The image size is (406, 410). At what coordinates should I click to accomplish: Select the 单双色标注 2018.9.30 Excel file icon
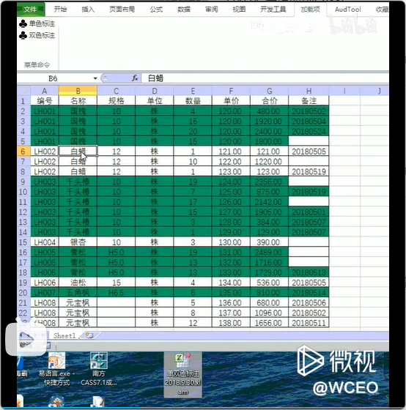click(182, 374)
